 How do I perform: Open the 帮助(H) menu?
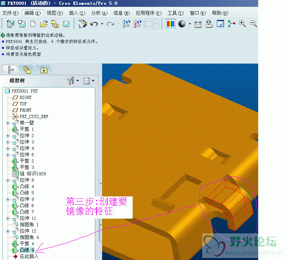(x=220, y=13)
